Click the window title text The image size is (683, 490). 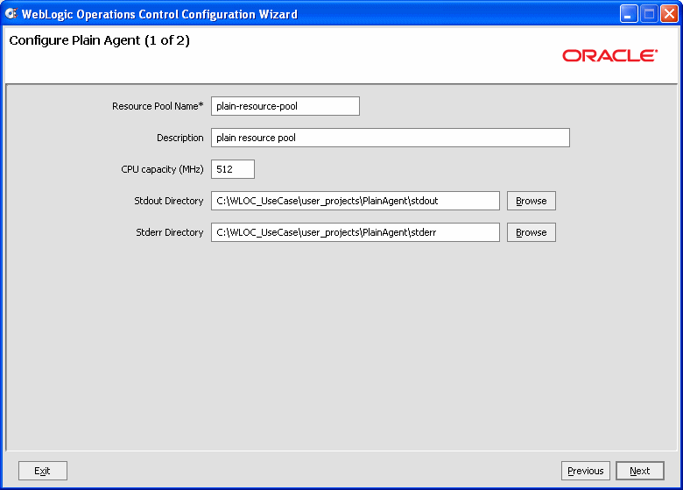(x=159, y=14)
